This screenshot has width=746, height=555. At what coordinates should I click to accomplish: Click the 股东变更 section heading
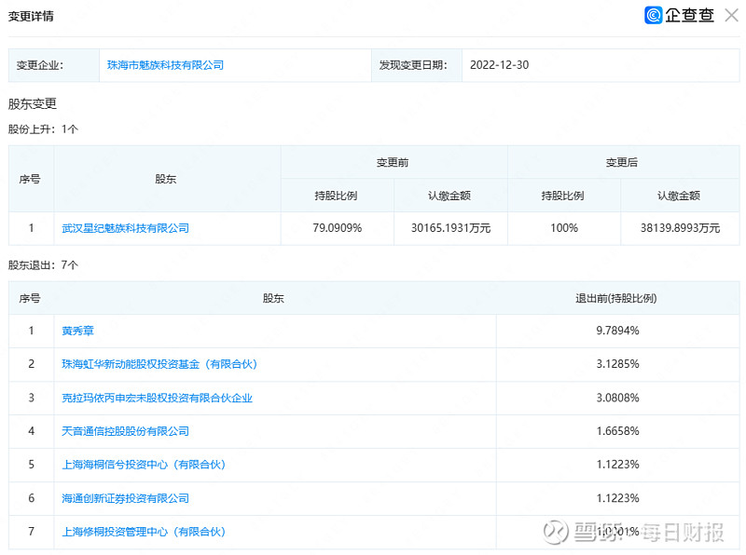[33, 103]
